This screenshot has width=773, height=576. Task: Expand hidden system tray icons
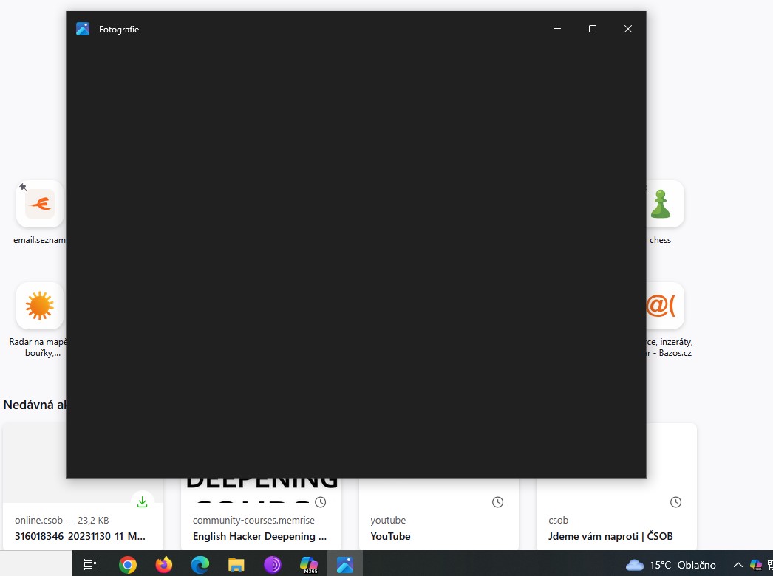(x=738, y=565)
